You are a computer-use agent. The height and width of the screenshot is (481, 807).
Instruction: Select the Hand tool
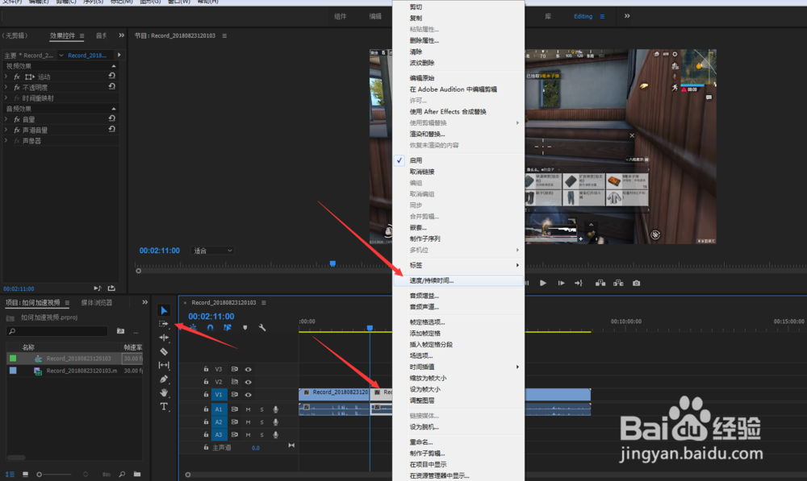coord(164,392)
